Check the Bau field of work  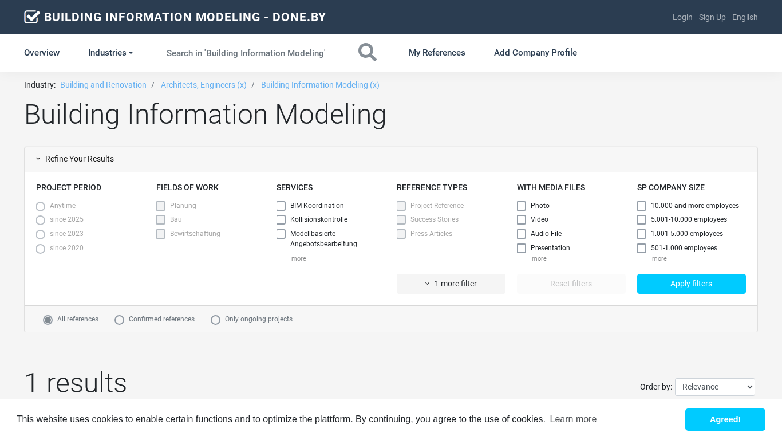(x=161, y=220)
